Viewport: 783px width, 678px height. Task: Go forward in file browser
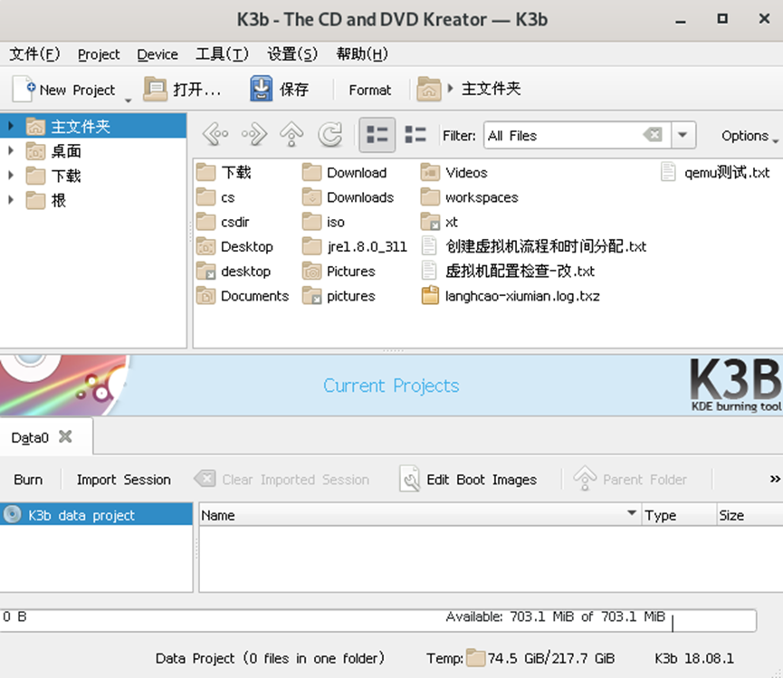254,135
